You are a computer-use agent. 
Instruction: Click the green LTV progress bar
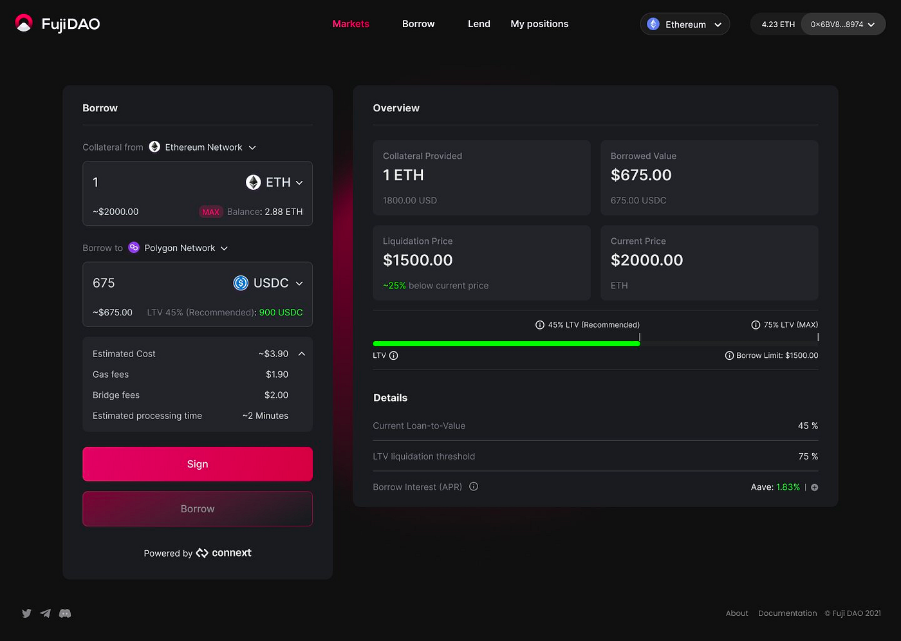506,344
